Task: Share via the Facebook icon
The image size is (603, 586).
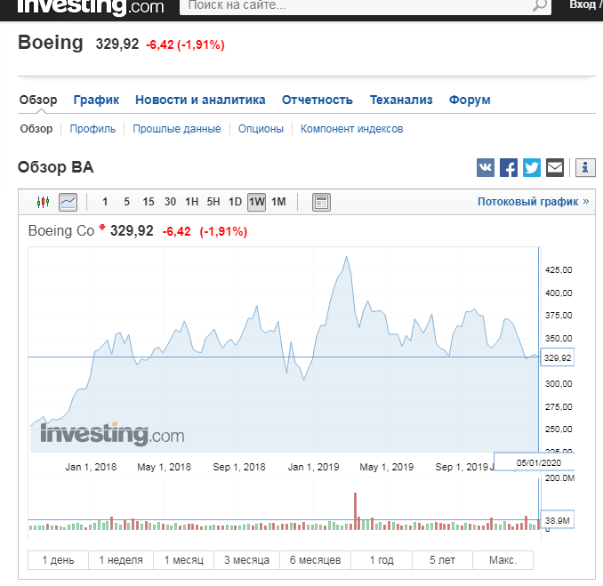Action: pyautogui.click(x=509, y=168)
